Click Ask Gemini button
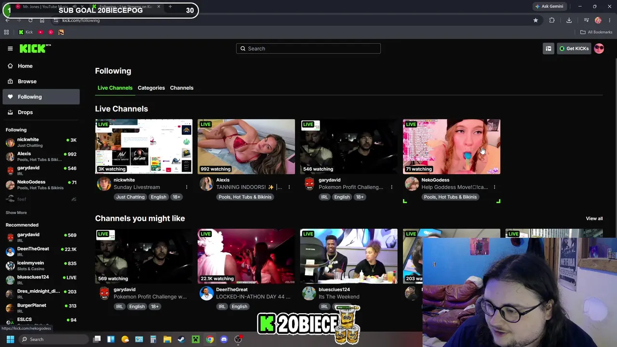The height and width of the screenshot is (347, 617). coord(549,6)
